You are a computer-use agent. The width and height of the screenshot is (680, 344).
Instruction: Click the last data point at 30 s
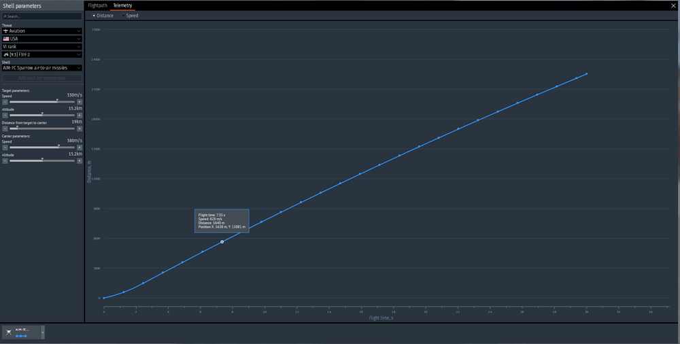[x=587, y=73]
